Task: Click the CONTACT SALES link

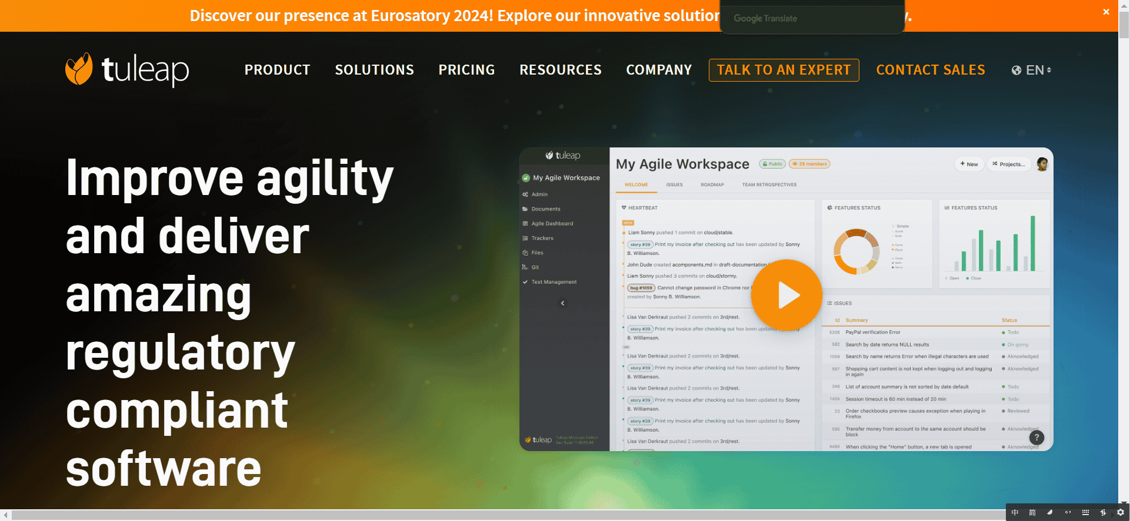Action: (930, 70)
